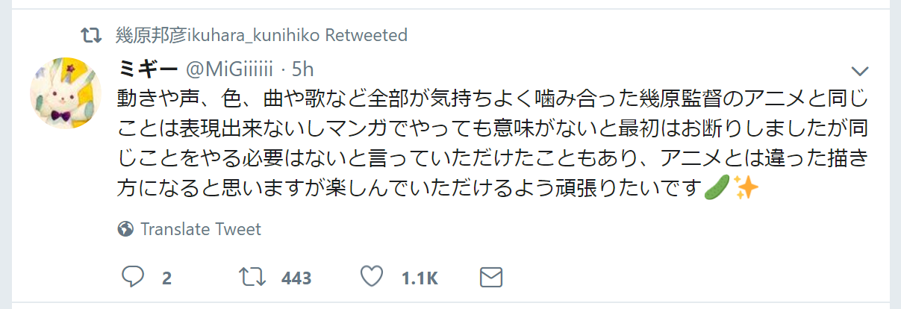Viewport: 901px width, 309px height.
Task: Click the sparkles emoji ending the tweet
Action: pyautogui.click(x=746, y=188)
